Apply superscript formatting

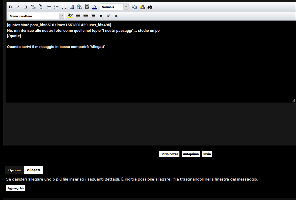coord(109,16)
